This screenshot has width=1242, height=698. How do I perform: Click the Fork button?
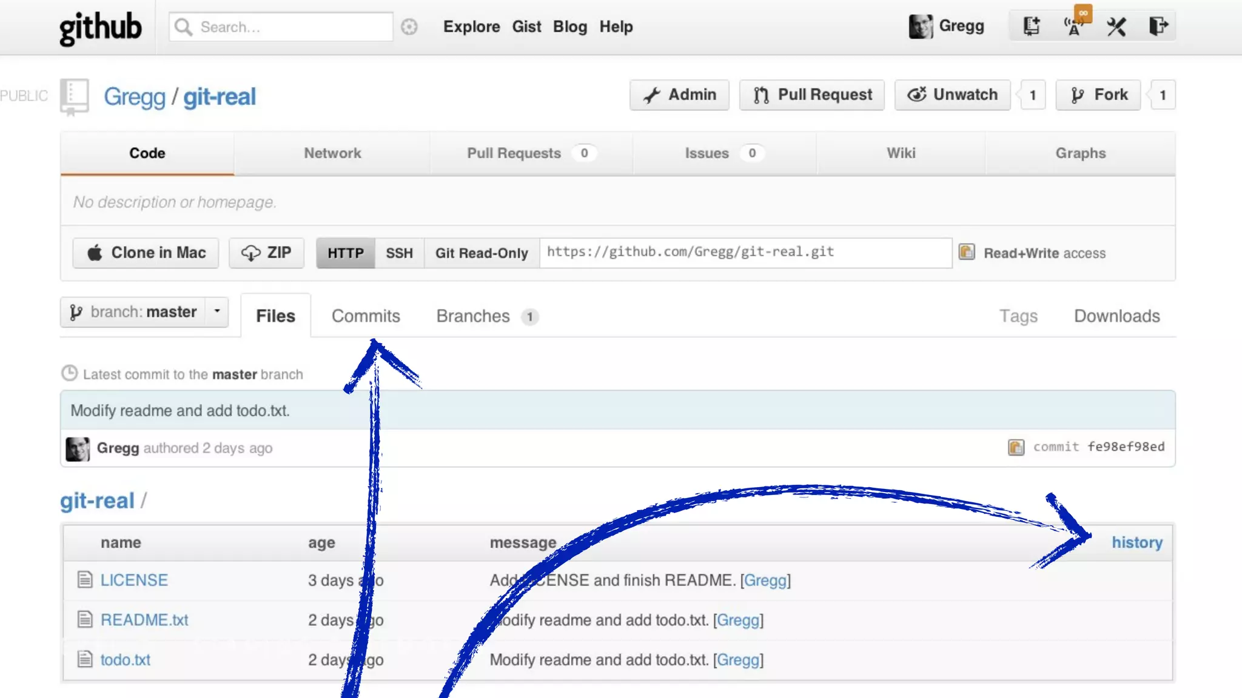(1098, 95)
